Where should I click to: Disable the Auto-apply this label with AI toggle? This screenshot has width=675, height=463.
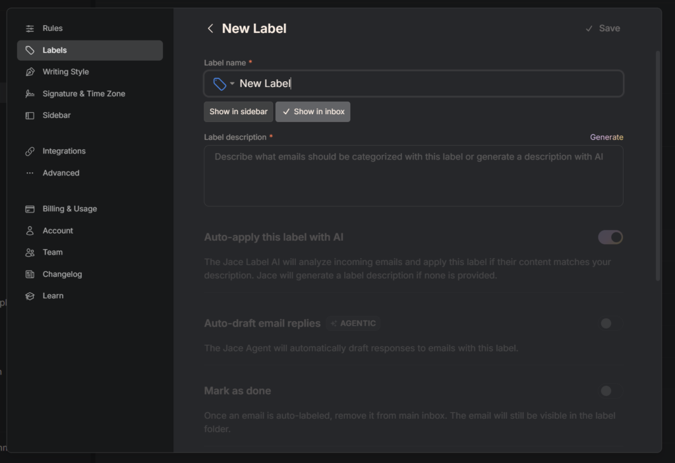pyautogui.click(x=610, y=237)
